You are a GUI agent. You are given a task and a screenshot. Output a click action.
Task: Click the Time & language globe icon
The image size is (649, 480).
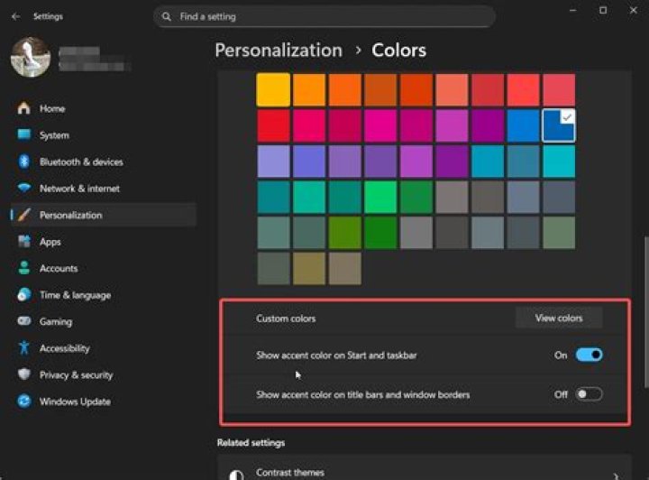[x=24, y=294]
